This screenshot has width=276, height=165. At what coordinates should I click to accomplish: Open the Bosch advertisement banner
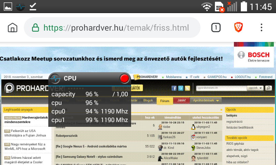point(254,55)
